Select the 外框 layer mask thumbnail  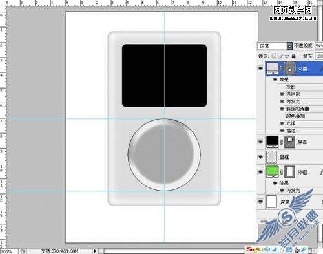[289, 172]
